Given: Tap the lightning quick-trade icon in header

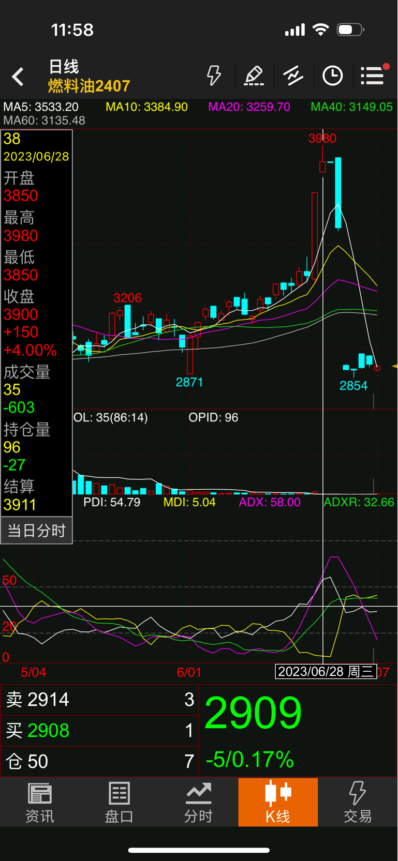Looking at the screenshot, I should pos(214,75).
